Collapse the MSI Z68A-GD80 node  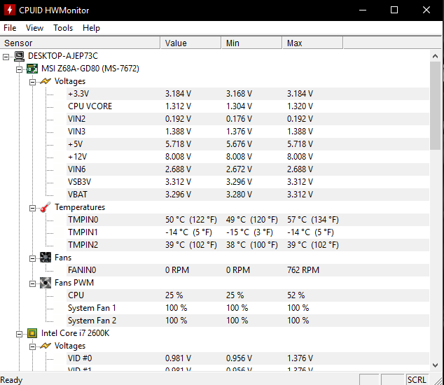tap(19, 69)
